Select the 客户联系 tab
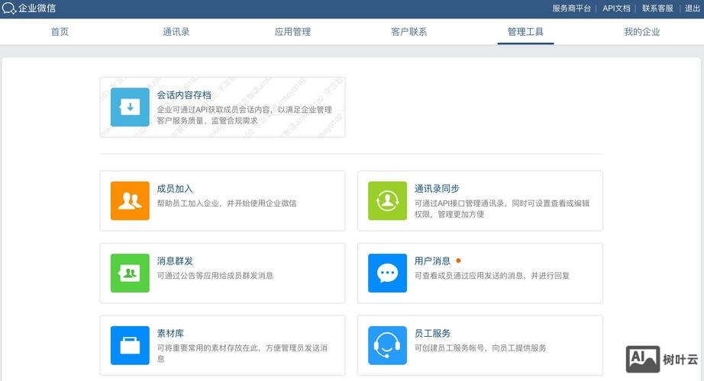This screenshot has width=704, height=381. [x=409, y=32]
